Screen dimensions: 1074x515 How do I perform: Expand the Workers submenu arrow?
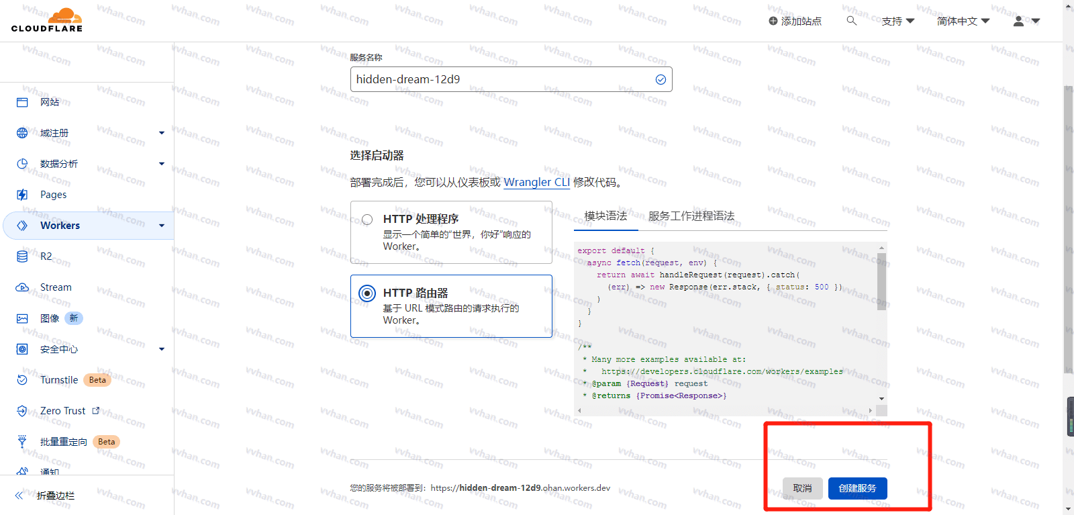tap(162, 226)
